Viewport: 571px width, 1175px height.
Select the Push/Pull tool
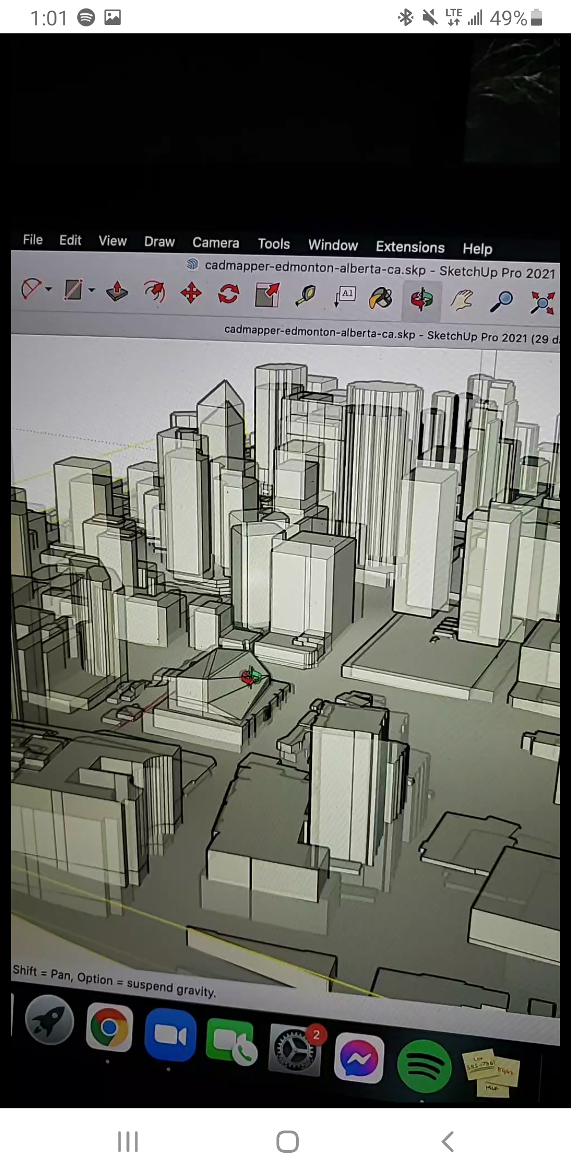pos(117,291)
